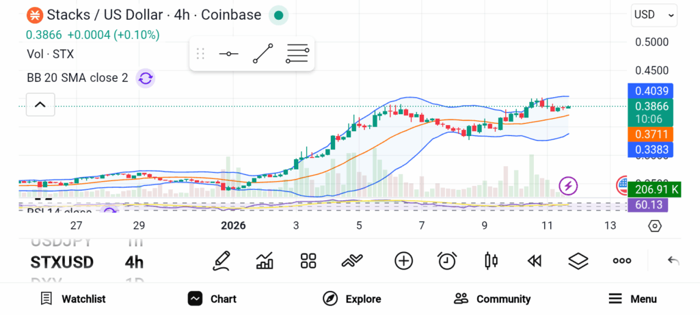Viewport: 700px width, 315px height.
Task: Switch to the Watchlist tab
Action: (73, 299)
